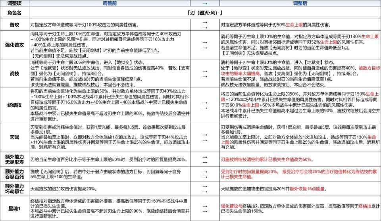
Task: Select the 额外能力 无尽形寿 label
Action: (14, 160)
